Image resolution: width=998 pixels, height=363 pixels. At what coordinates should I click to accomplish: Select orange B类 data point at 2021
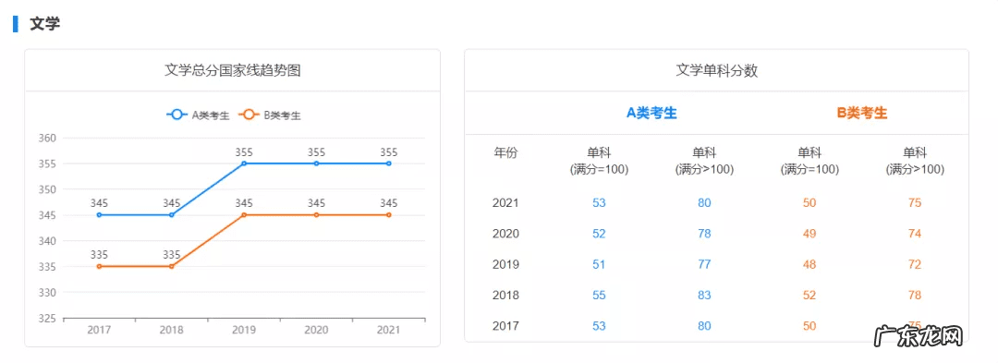[x=389, y=215]
